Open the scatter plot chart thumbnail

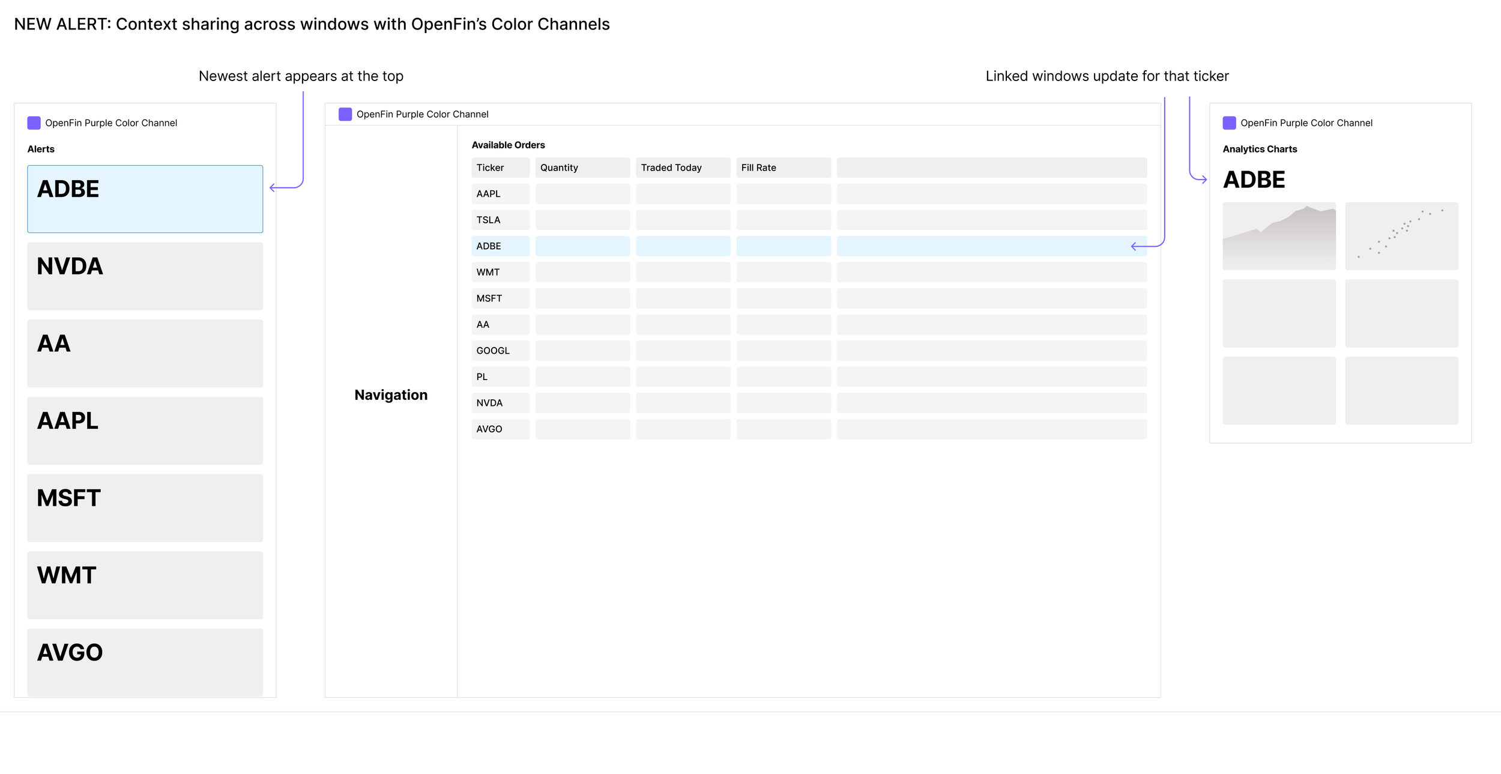1401,236
